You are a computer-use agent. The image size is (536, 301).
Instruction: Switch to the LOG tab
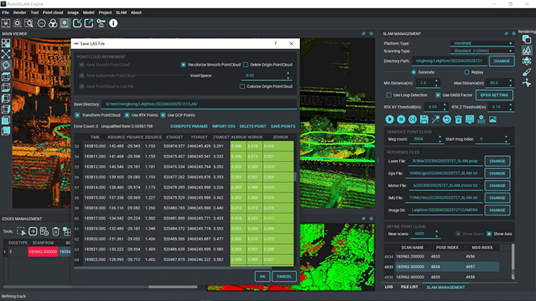click(389, 287)
